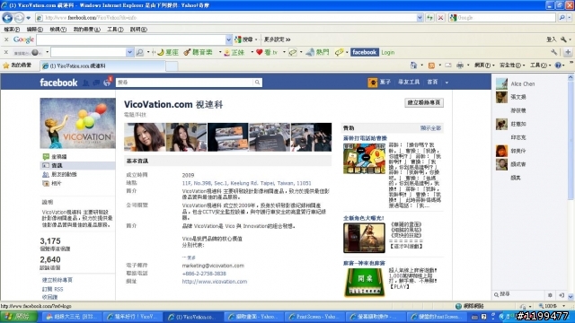The width and height of the screenshot is (575, 323).
Task: Open the Facebook messages icon
Action: (96, 83)
